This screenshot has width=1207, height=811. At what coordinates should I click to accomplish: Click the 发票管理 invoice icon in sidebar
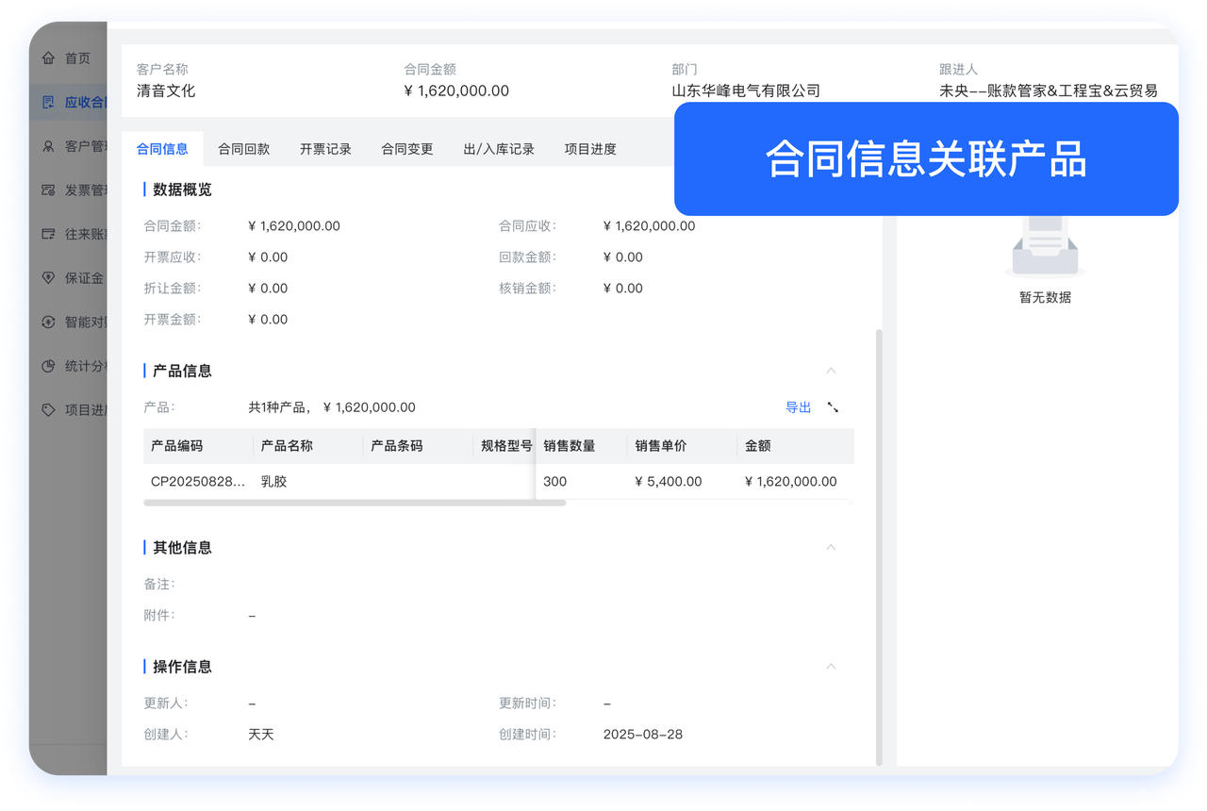49,190
